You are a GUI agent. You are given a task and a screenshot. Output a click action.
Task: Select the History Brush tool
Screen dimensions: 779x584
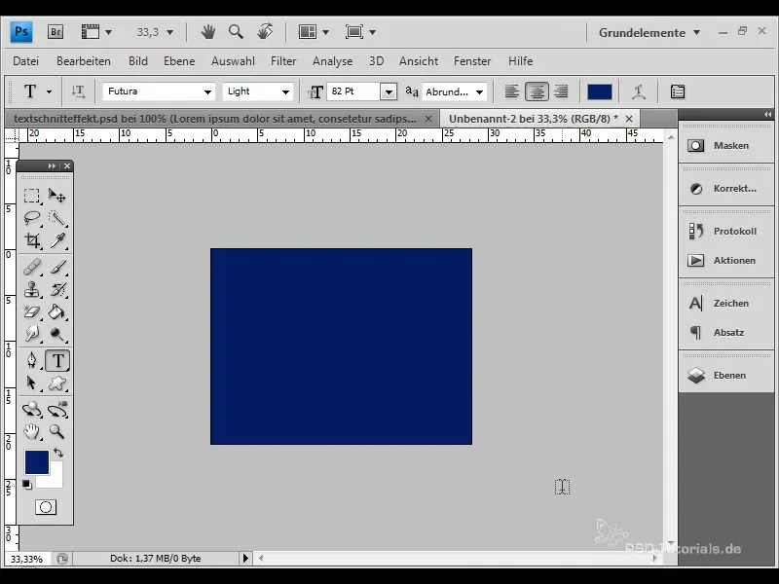(57, 289)
